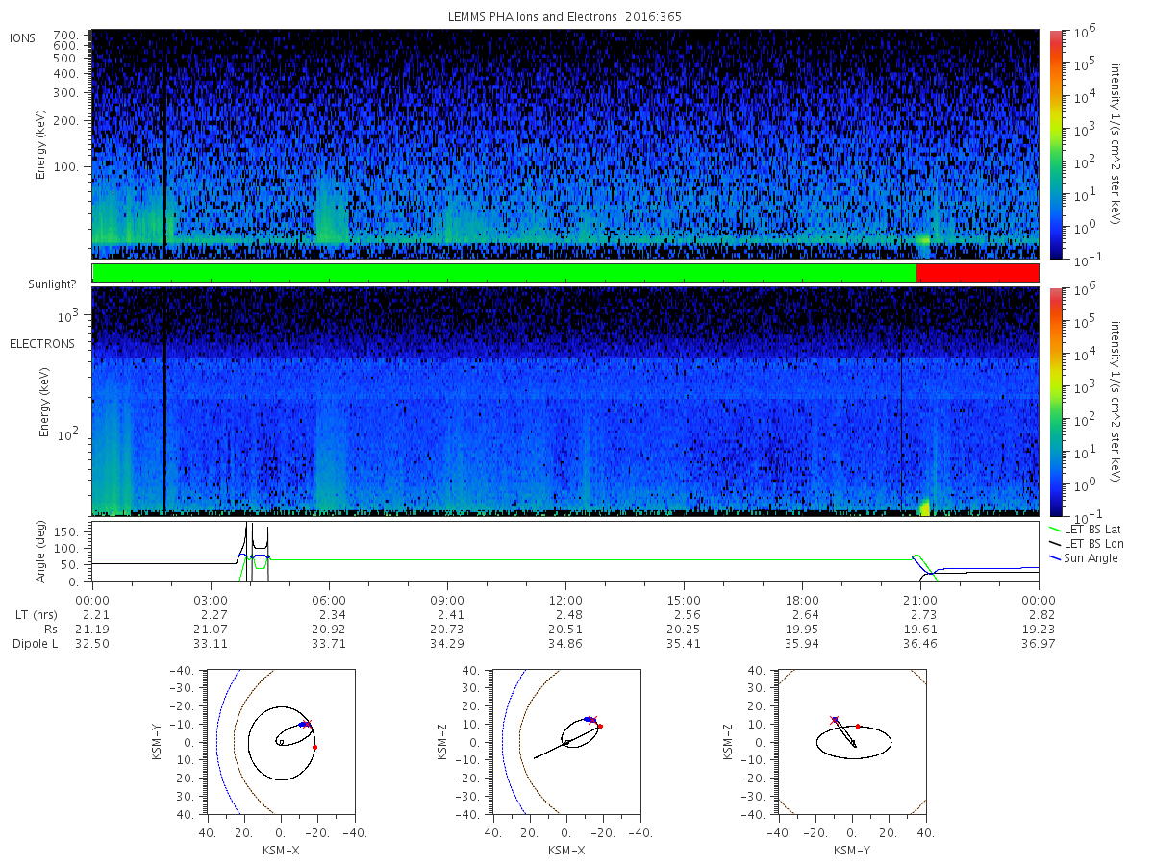Click the 'LT (hrs)' row label
Screen dimensions: 1154x865
tap(36, 615)
